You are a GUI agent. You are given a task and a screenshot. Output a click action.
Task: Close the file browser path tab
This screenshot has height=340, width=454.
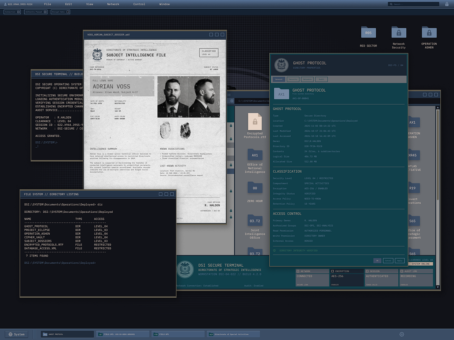pos(232,101)
